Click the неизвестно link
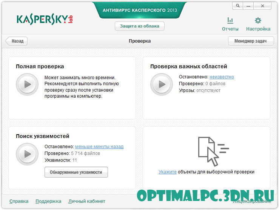This screenshot has width=279, height=210. [222, 77]
